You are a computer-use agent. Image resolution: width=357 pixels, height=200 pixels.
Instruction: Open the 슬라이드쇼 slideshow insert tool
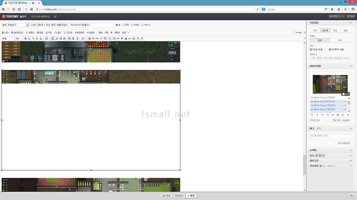[17, 33]
